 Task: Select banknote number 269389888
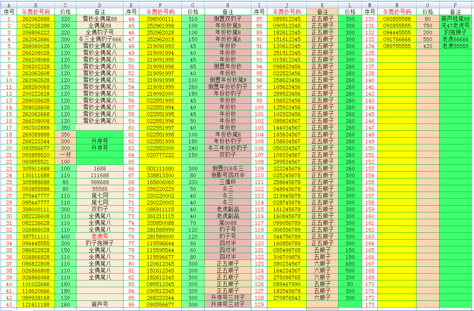click(x=36, y=135)
